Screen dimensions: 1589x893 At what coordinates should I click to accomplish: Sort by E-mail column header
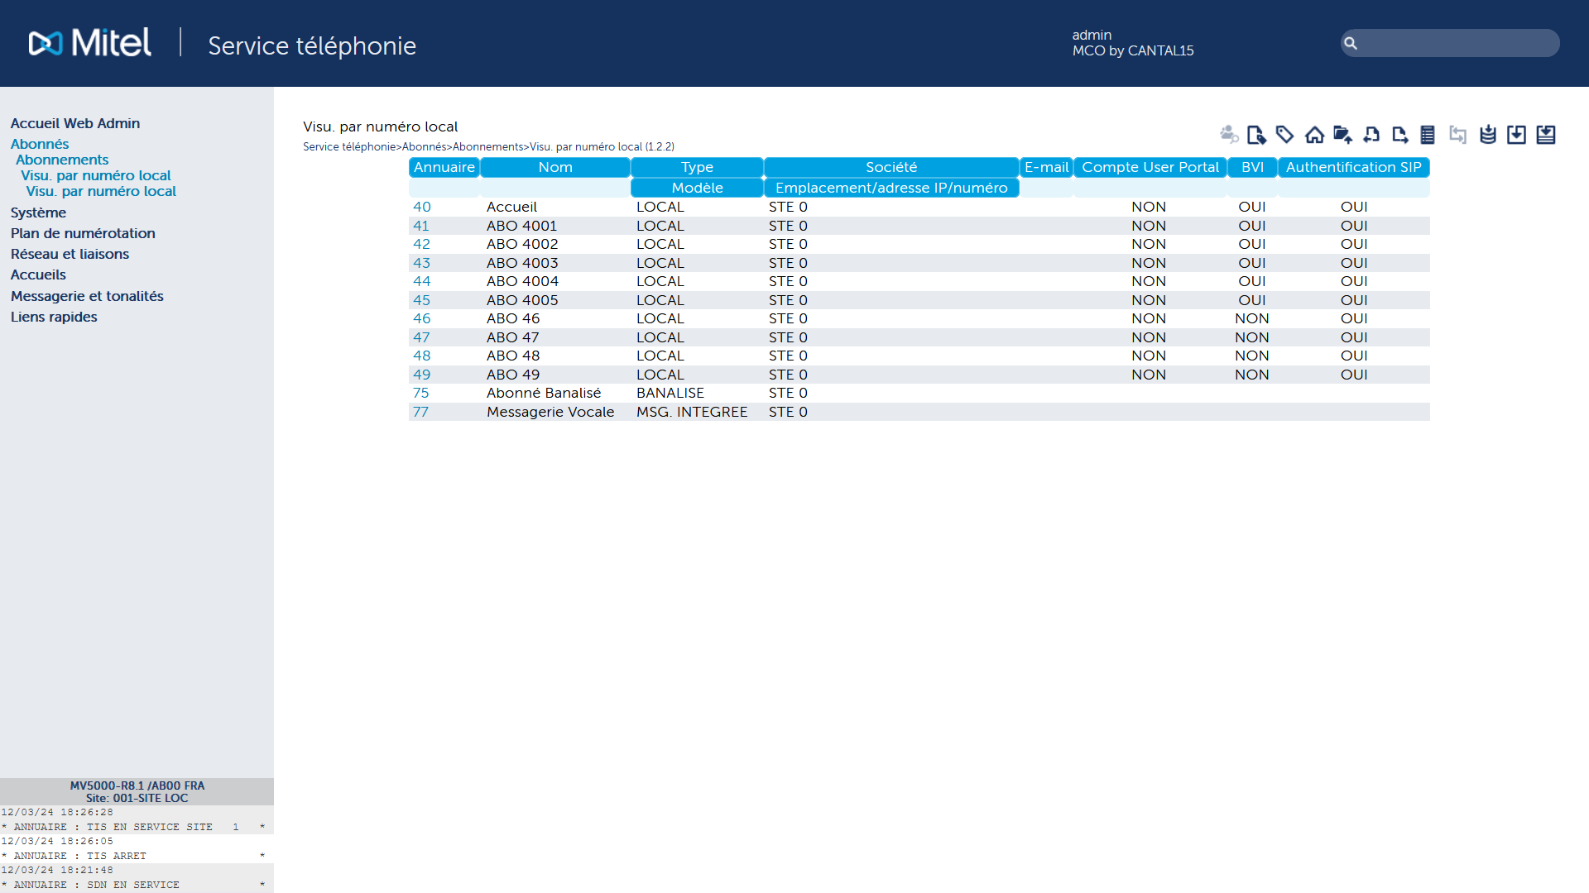click(1046, 167)
